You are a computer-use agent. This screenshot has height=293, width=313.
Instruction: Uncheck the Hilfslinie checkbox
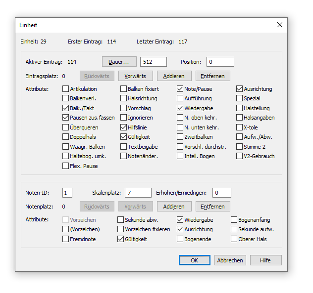point(123,127)
